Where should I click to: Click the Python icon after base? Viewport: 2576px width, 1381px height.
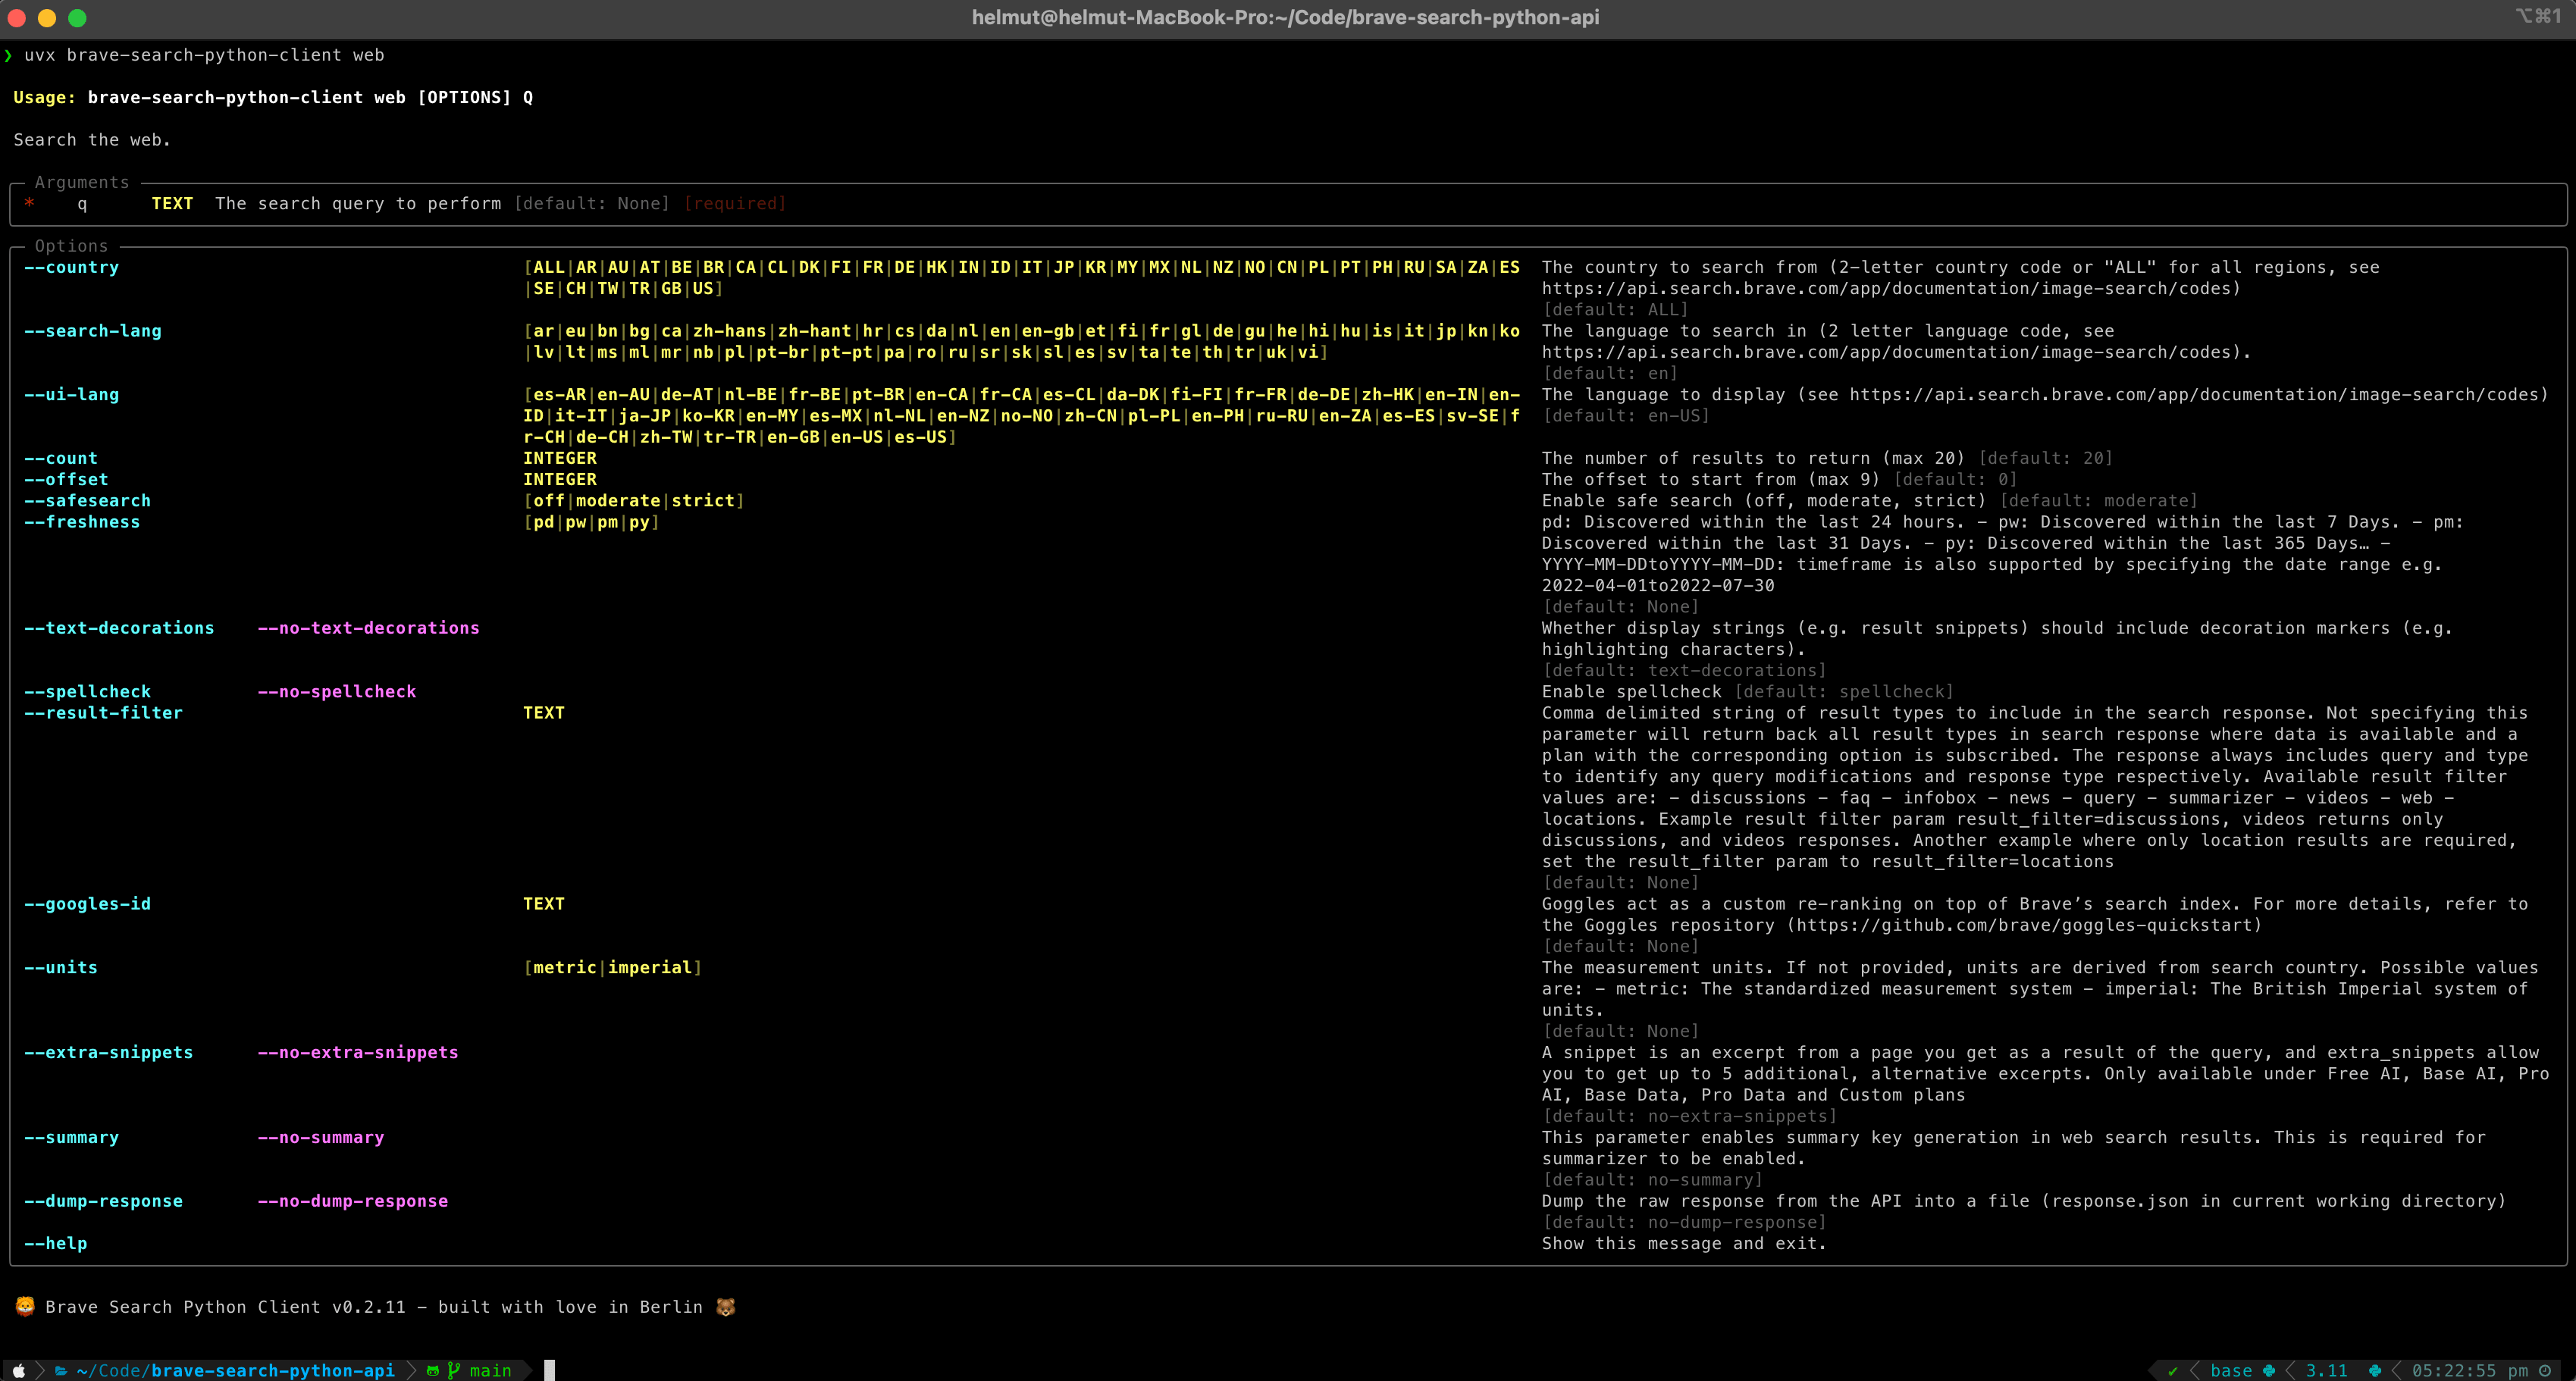pyautogui.click(x=2269, y=1370)
